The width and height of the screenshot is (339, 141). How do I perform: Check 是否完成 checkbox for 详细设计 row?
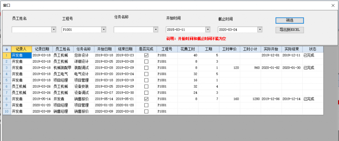coord(146,62)
